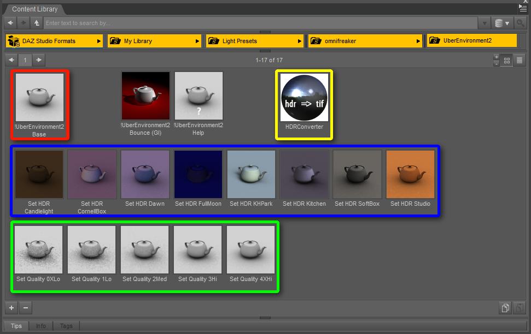
Task: Open the Info tab
Action: pyautogui.click(x=41, y=326)
